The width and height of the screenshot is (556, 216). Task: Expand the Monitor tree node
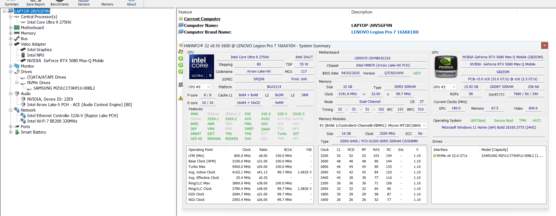tap(10, 66)
